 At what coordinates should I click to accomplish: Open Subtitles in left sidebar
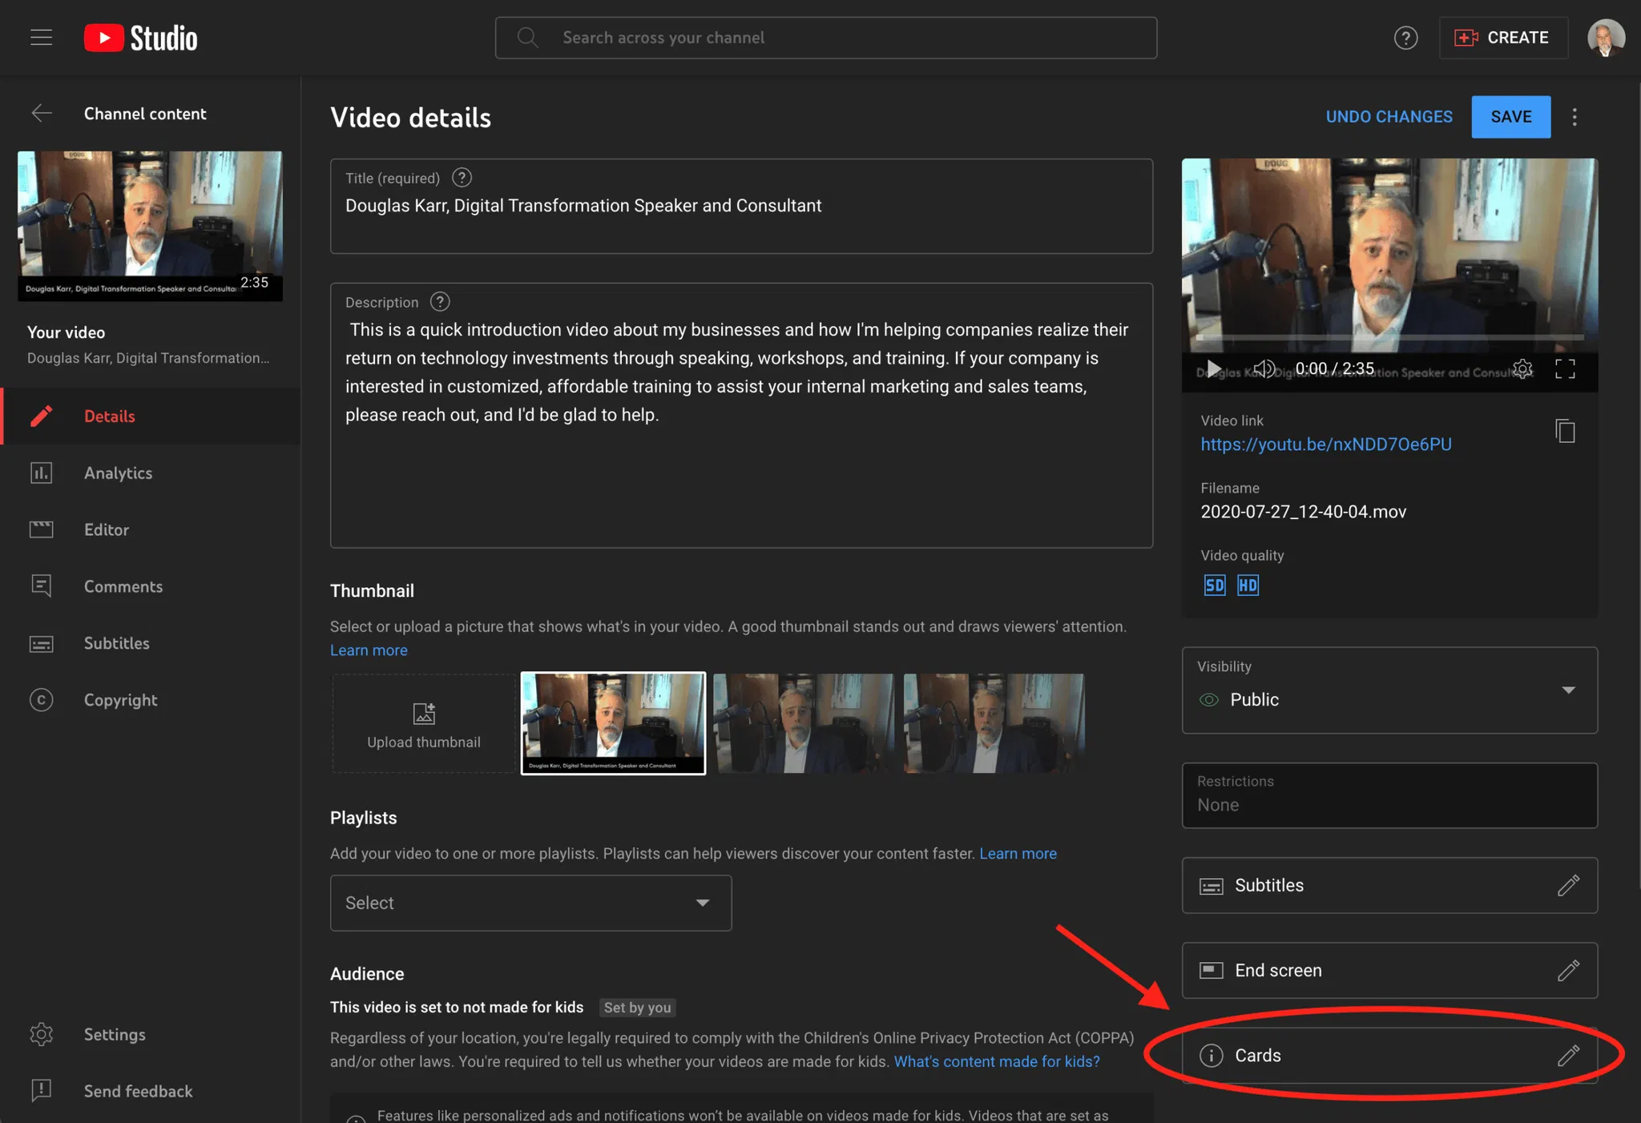pyautogui.click(x=116, y=643)
